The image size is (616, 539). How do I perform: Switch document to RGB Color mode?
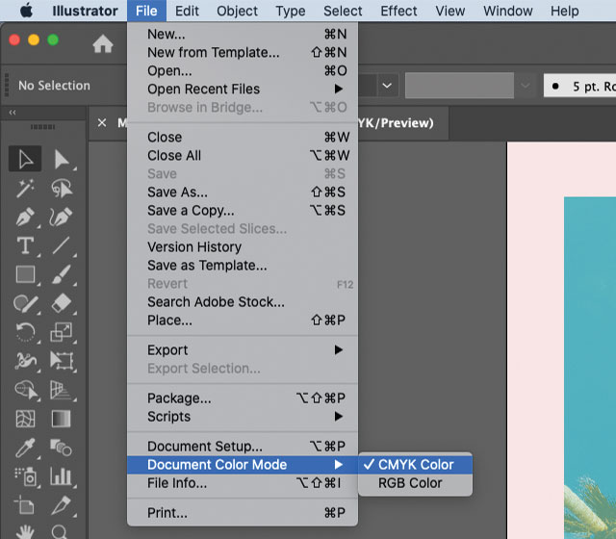click(x=410, y=483)
